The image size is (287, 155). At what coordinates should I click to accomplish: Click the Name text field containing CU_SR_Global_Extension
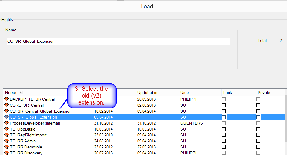pyautogui.click(x=118, y=41)
